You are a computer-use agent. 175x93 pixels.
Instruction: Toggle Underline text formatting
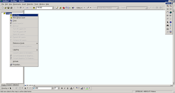pos(67,88)
